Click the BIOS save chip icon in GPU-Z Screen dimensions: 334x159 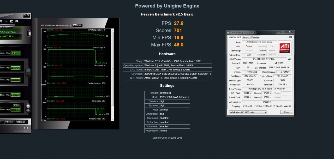tap(289, 59)
